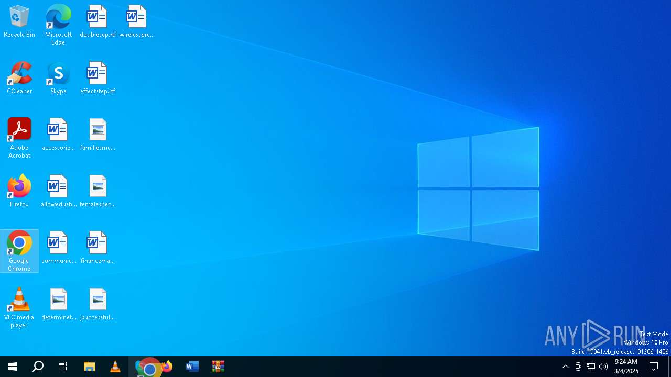Select the financema... Word document icon
This screenshot has height=377, width=671.
click(x=98, y=248)
